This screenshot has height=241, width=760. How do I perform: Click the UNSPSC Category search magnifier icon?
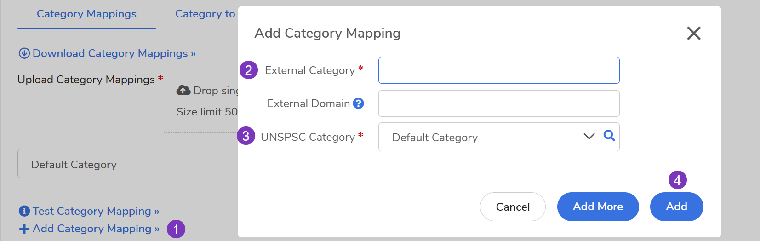(x=609, y=136)
